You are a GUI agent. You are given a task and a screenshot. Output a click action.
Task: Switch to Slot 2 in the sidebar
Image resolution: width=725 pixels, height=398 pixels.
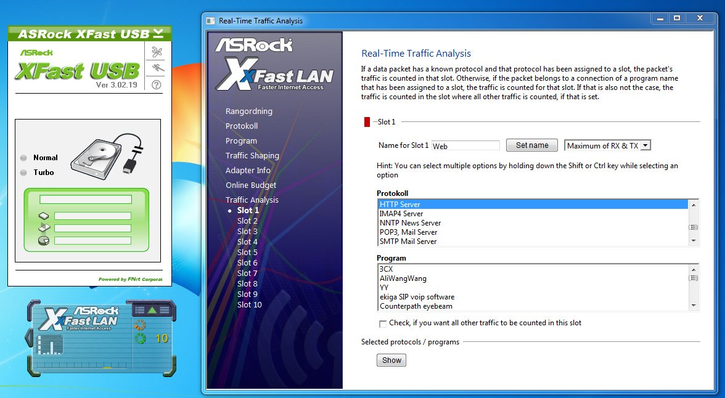(x=247, y=221)
